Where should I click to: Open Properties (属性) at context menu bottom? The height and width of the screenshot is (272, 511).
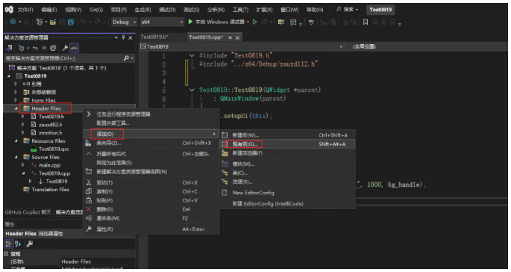click(x=151, y=229)
